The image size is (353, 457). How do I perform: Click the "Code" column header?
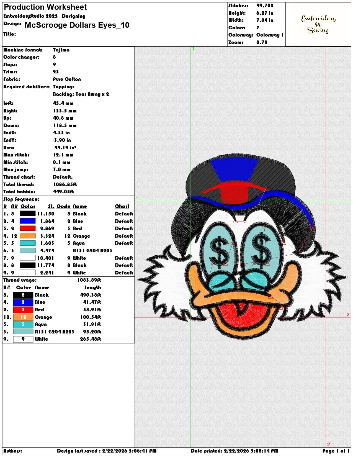click(x=63, y=206)
